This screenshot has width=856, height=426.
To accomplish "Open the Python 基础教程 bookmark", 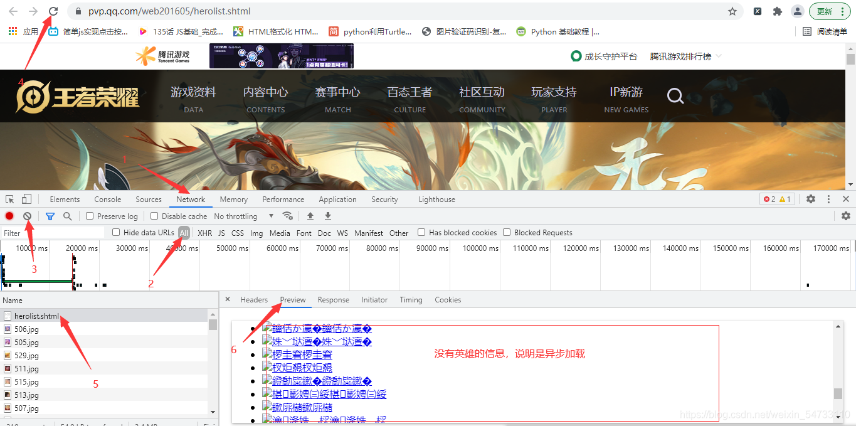I will click(557, 31).
